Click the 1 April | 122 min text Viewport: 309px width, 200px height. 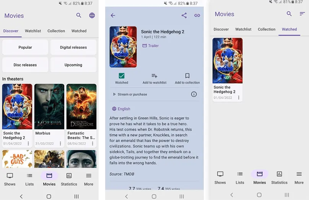coord(153,37)
